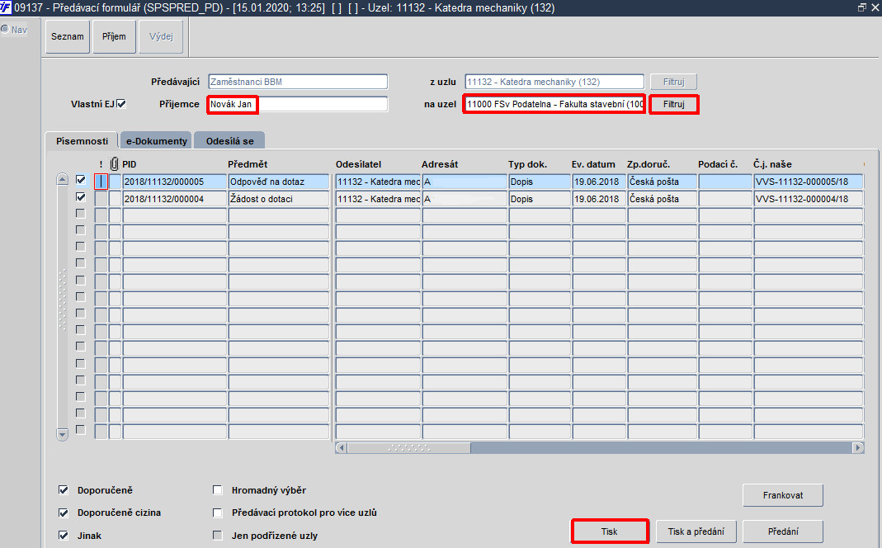Click the restore window icon
Image resolution: width=882 pixels, height=548 pixels.
861,7
